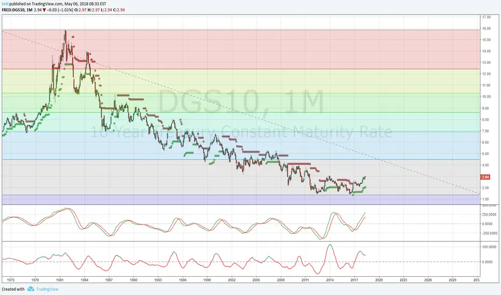
Task: Click the 'Created with' footer text
Action: (x=13, y=289)
